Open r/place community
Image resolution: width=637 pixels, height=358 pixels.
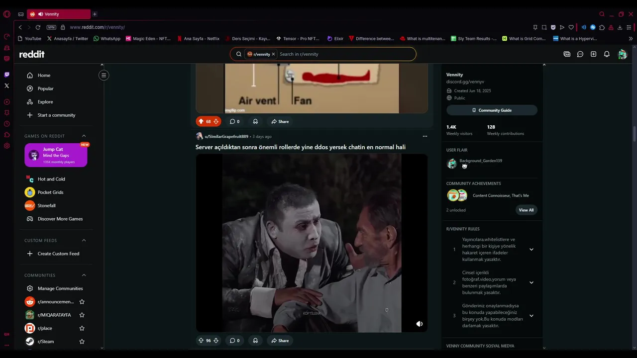coord(45,328)
